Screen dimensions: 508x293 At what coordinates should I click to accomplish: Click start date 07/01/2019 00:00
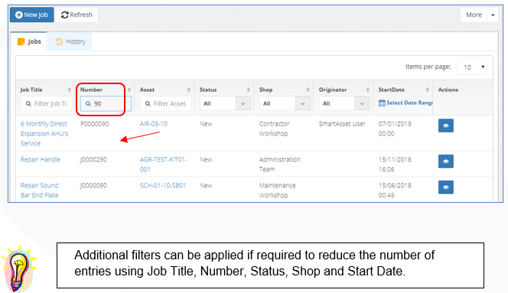pyautogui.click(x=395, y=129)
